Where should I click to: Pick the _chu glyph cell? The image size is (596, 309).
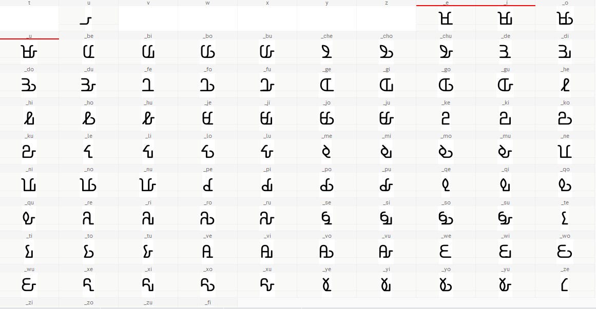pyautogui.click(x=446, y=48)
